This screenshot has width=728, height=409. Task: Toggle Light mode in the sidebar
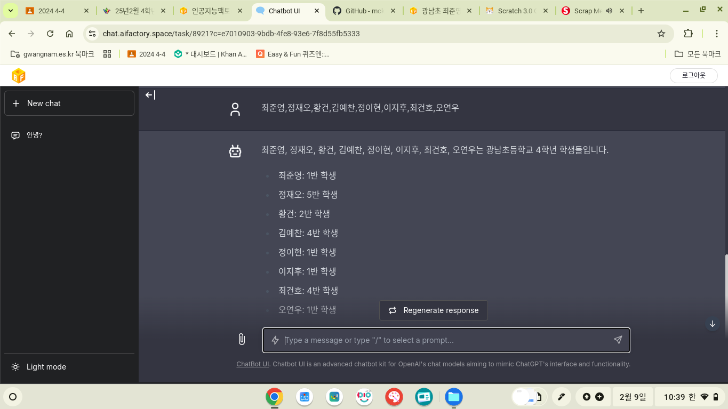[x=46, y=367]
